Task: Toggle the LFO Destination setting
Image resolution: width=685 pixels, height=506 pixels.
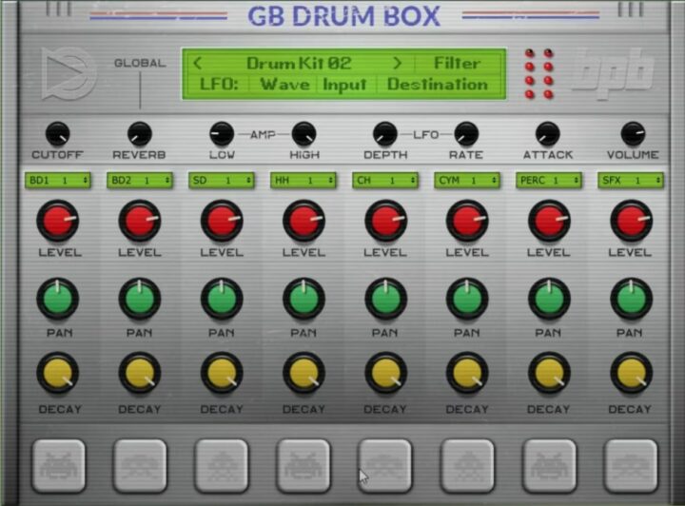Action: (437, 85)
